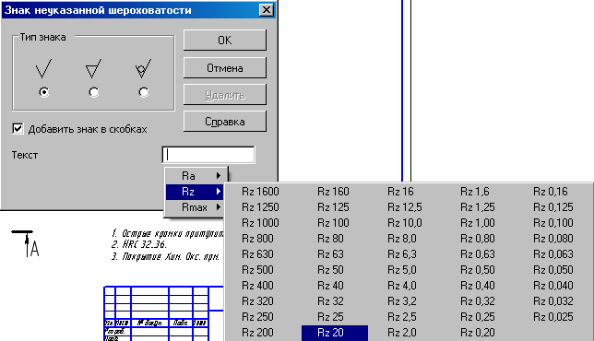594x341 pixels.
Task: Choose Rz 0,20 entry
Action: click(x=478, y=333)
